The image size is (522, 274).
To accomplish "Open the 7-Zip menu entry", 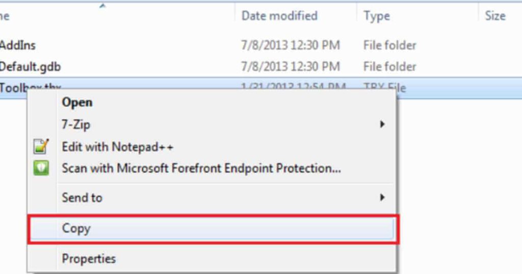I will click(x=76, y=124).
